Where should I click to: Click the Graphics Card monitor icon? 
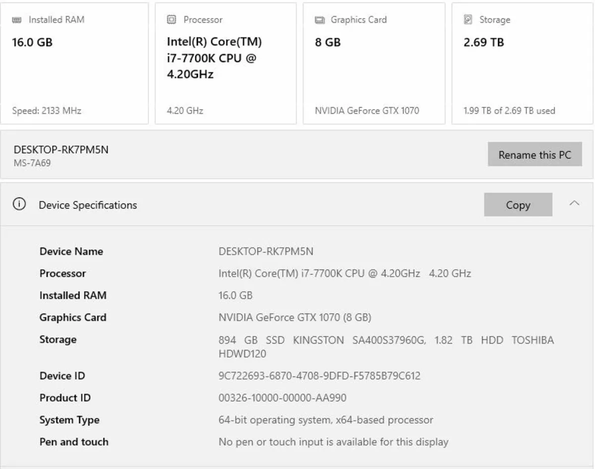click(320, 20)
